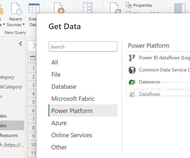This screenshot has height=158, width=190.
Task: Select the Microsoft Fabric category
Action: [83, 99]
